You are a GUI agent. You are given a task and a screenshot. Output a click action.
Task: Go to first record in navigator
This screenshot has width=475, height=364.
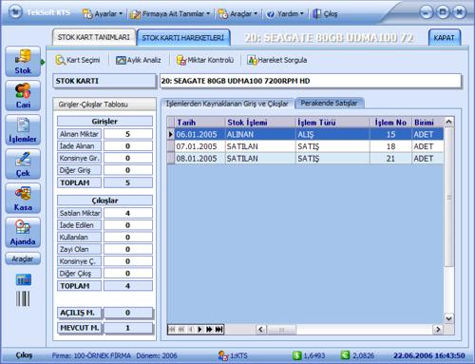[172, 330]
